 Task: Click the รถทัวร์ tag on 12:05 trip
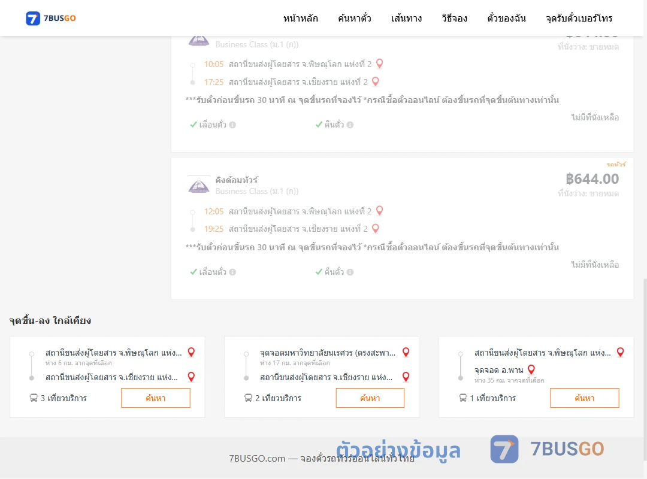tap(616, 164)
